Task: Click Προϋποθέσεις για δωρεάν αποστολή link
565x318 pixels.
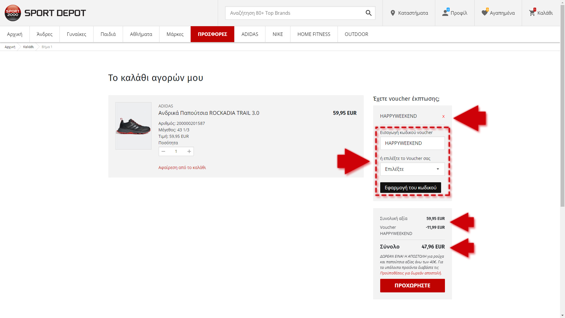Action: [x=411, y=273]
